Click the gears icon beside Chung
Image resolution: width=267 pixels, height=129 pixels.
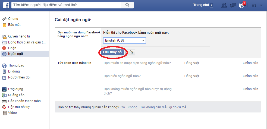click(4, 19)
